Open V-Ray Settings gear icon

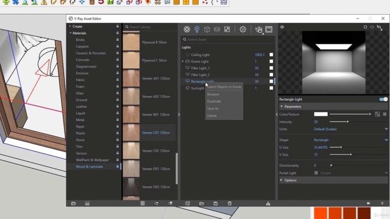pyautogui.click(x=243, y=29)
